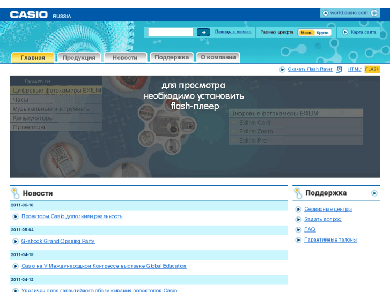Switch to the Продукция tab
The width and height of the screenshot is (390, 292).
pyautogui.click(x=79, y=58)
